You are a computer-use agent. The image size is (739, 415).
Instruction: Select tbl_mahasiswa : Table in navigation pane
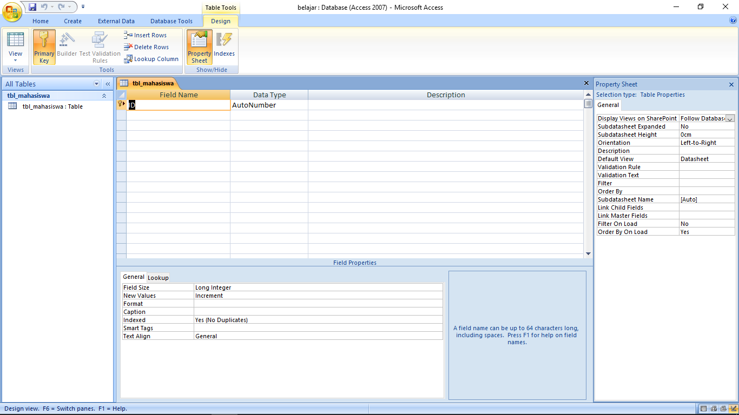point(52,106)
